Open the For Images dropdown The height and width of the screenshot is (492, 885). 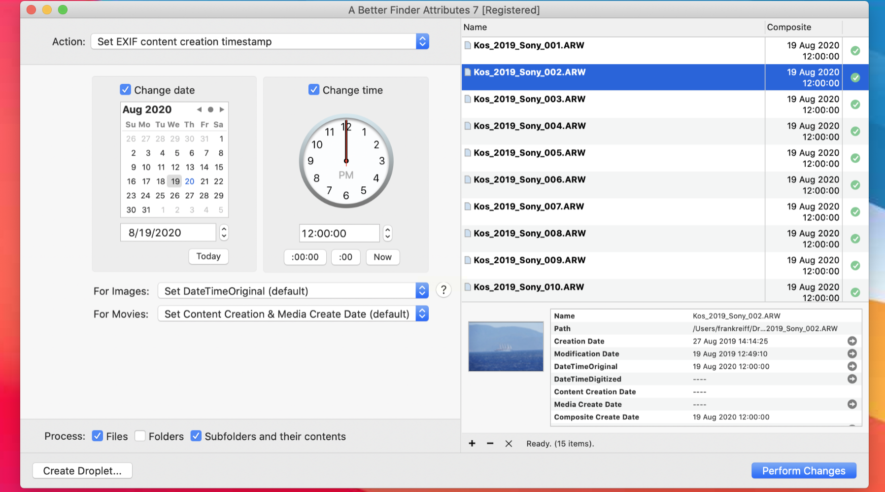[293, 291]
